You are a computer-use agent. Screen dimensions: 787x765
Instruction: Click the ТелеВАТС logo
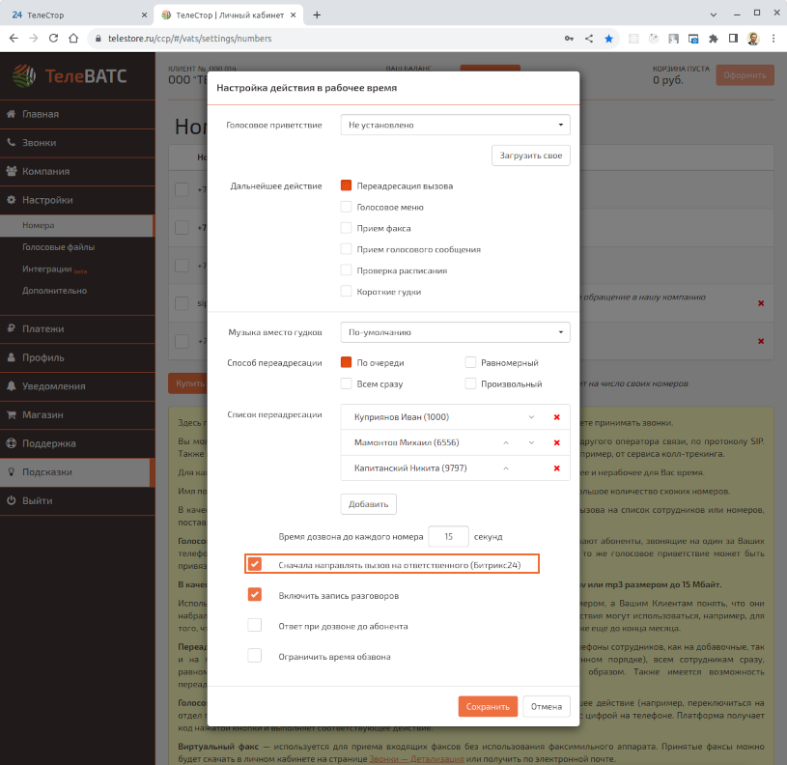[70, 76]
